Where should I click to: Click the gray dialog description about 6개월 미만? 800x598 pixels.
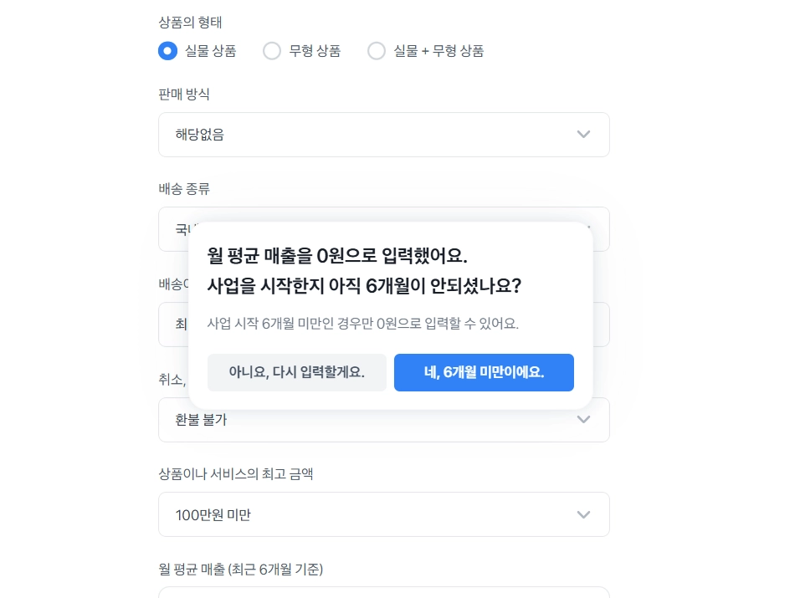pyautogui.click(x=362, y=324)
